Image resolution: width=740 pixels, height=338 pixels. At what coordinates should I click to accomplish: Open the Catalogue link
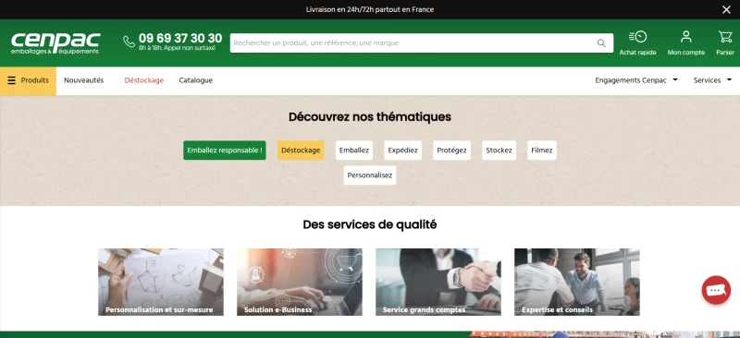click(196, 80)
